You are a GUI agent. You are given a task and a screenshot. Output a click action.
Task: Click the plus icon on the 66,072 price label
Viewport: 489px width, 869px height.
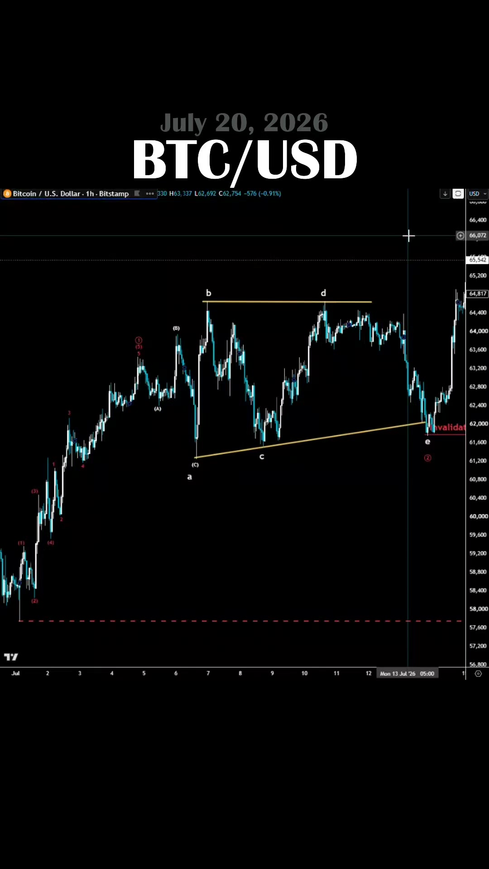(x=460, y=235)
